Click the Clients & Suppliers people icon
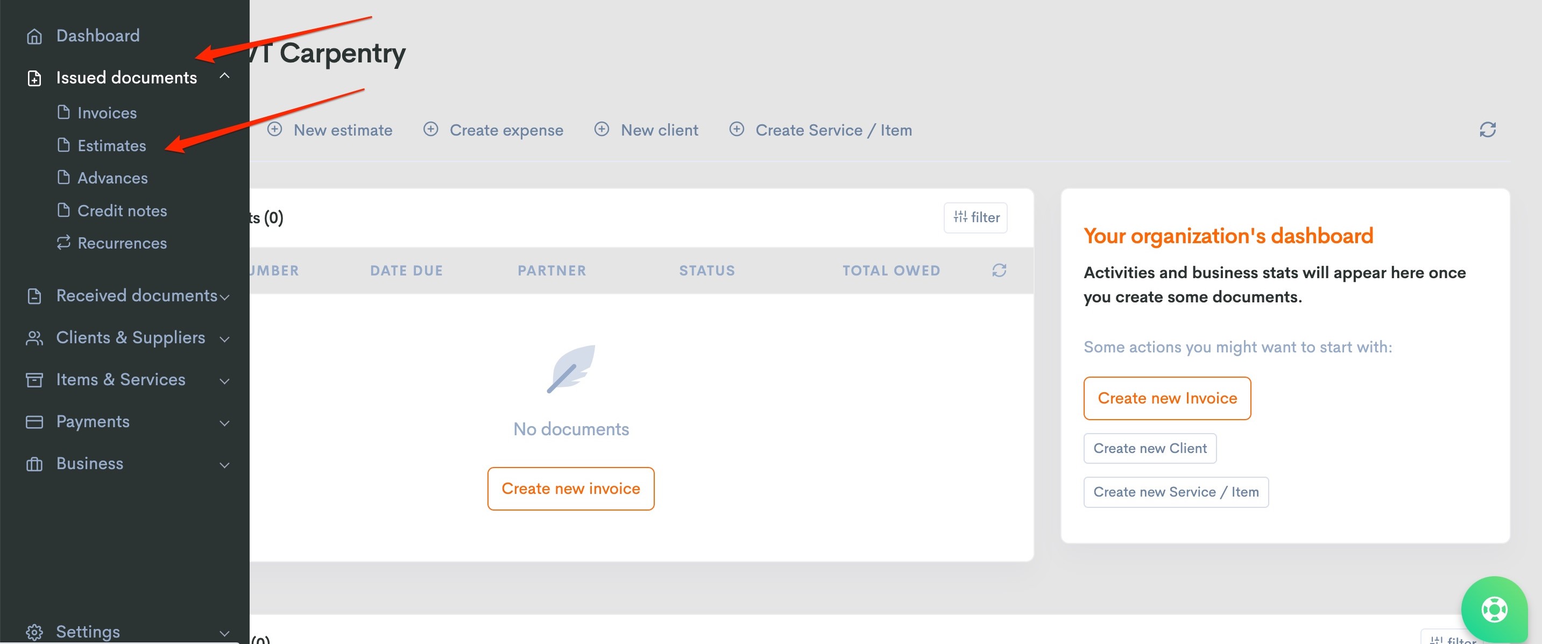Image resolution: width=1542 pixels, height=644 pixels. coord(34,338)
